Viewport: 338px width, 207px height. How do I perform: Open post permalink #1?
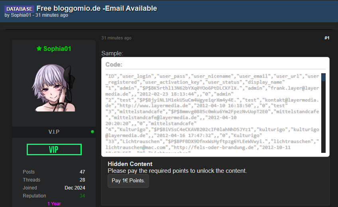coord(327,38)
